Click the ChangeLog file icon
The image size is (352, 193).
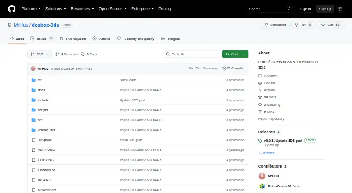pos(33,170)
